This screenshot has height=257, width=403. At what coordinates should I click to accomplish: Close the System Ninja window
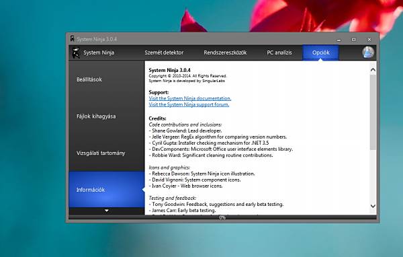(x=369, y=40)
